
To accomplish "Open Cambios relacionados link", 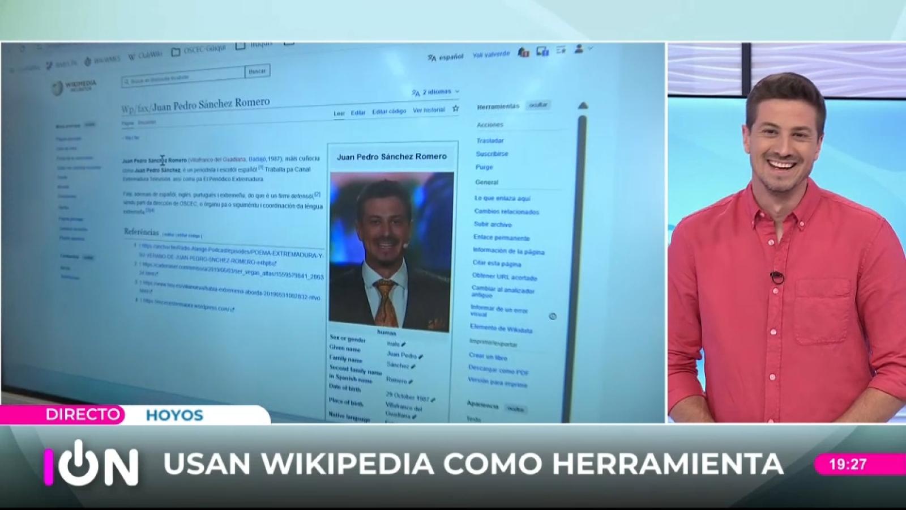I will [506, 211].
